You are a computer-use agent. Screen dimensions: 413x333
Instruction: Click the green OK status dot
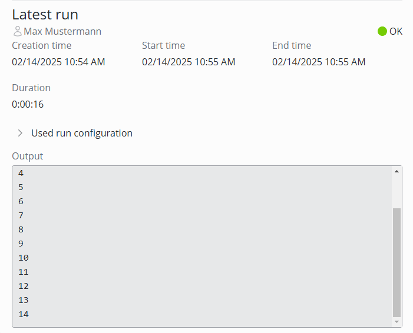(382, 31)
